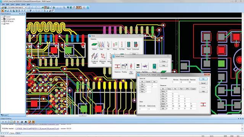Open Component rules icon in Rules dialog

click(x=136, y=45)
